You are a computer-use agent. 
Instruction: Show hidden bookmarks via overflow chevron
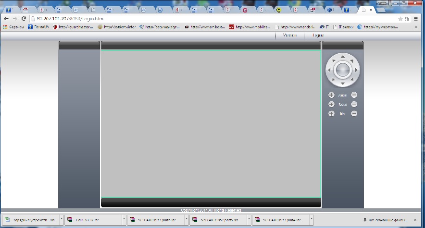coord(415,27)
